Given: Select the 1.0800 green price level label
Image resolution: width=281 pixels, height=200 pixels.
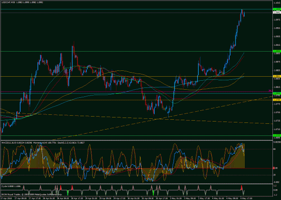Looking at the screenshot, I should [277, 93].
